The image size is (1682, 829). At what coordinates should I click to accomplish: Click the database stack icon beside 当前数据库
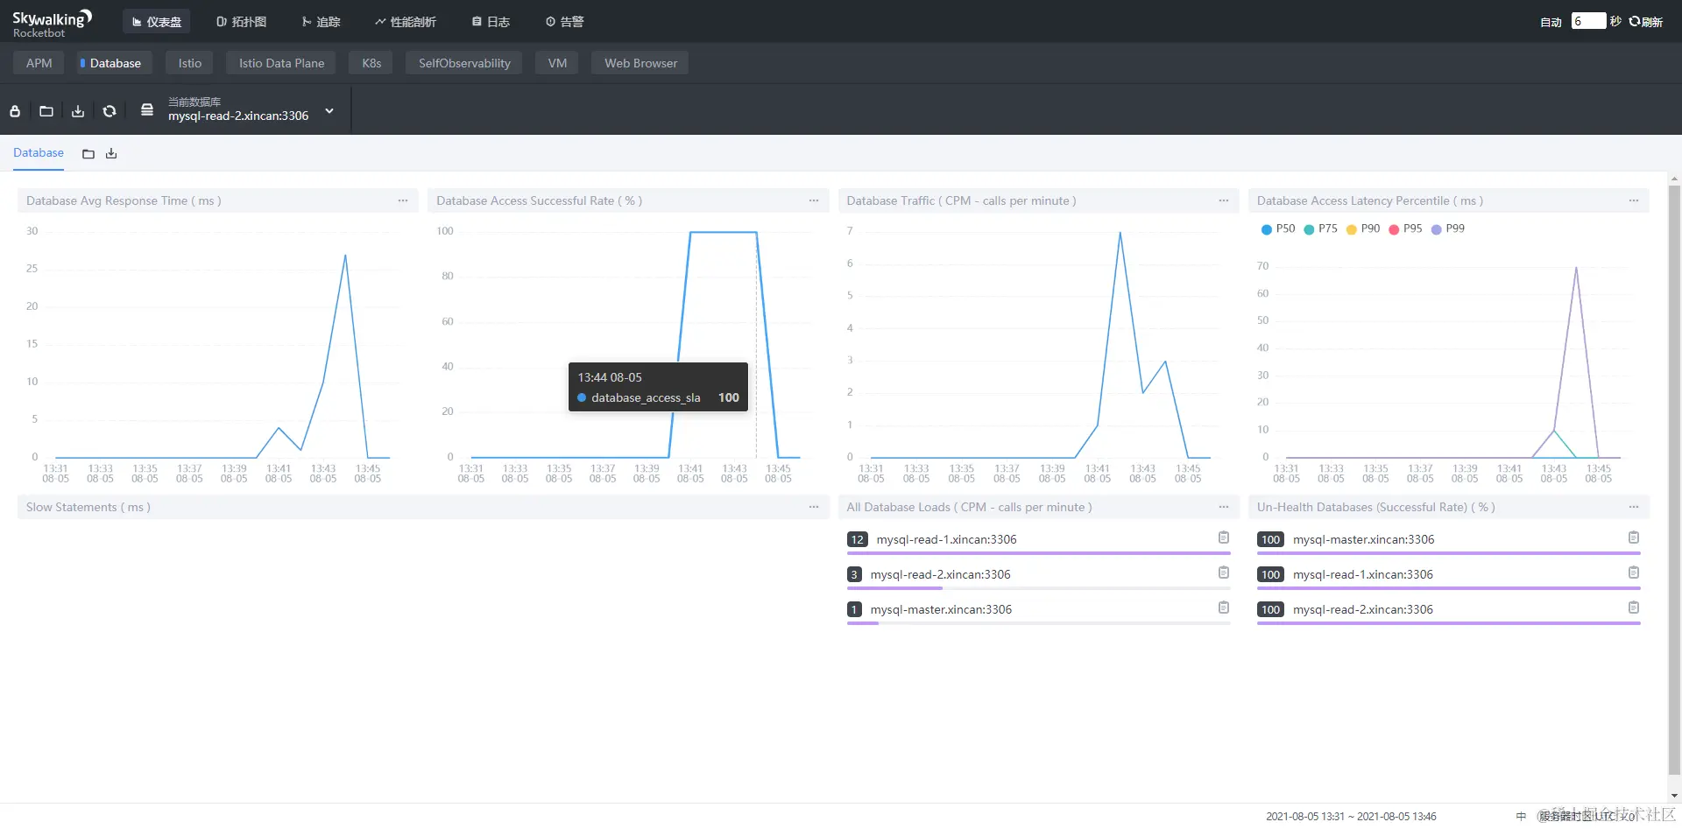[x=147, y=110]
